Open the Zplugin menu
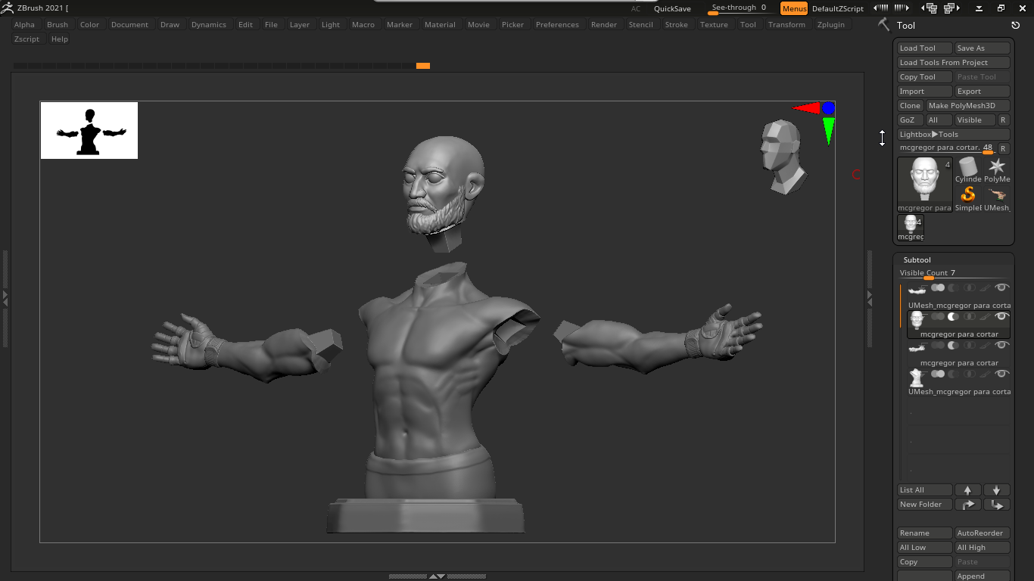Screen dimensions: 1034x581 point(830,24)
